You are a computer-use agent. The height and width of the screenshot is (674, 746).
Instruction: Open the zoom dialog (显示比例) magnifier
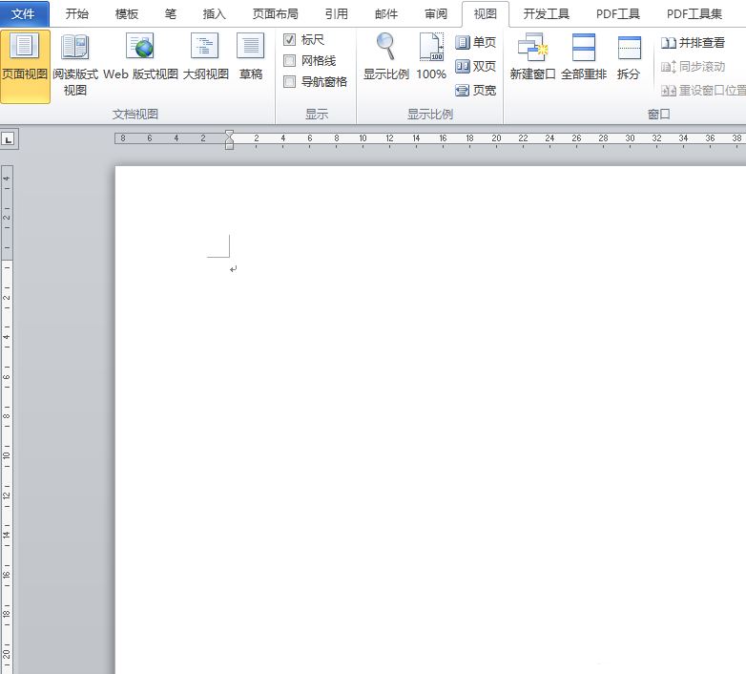(x=385, y=57)
